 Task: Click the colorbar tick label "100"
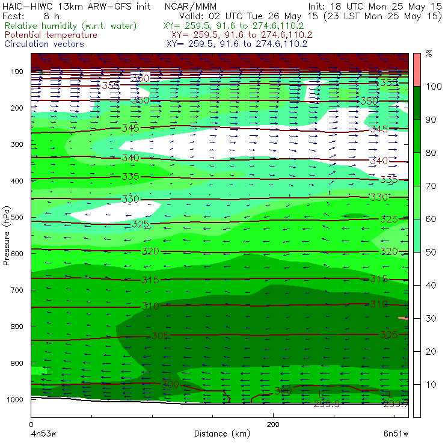tap(434, 87)
